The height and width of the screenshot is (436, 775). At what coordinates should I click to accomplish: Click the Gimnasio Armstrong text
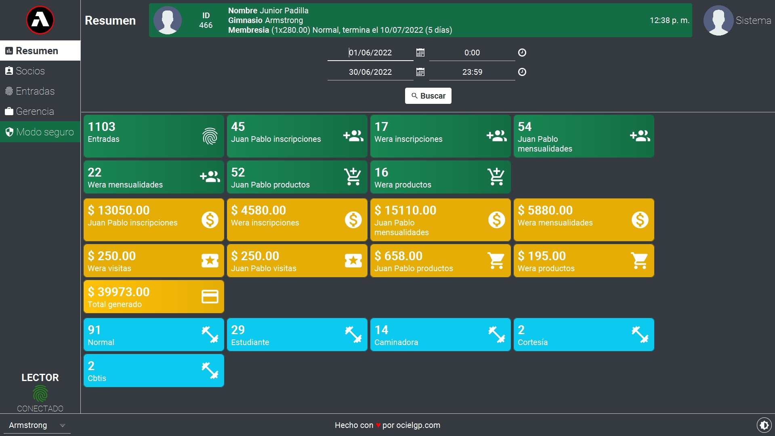[265, 20]
